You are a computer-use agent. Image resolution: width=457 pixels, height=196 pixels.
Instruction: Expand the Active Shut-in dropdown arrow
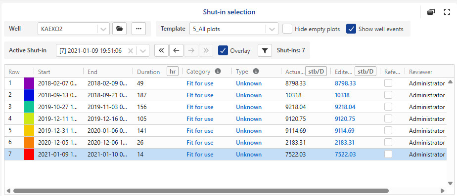coord(143,50)
